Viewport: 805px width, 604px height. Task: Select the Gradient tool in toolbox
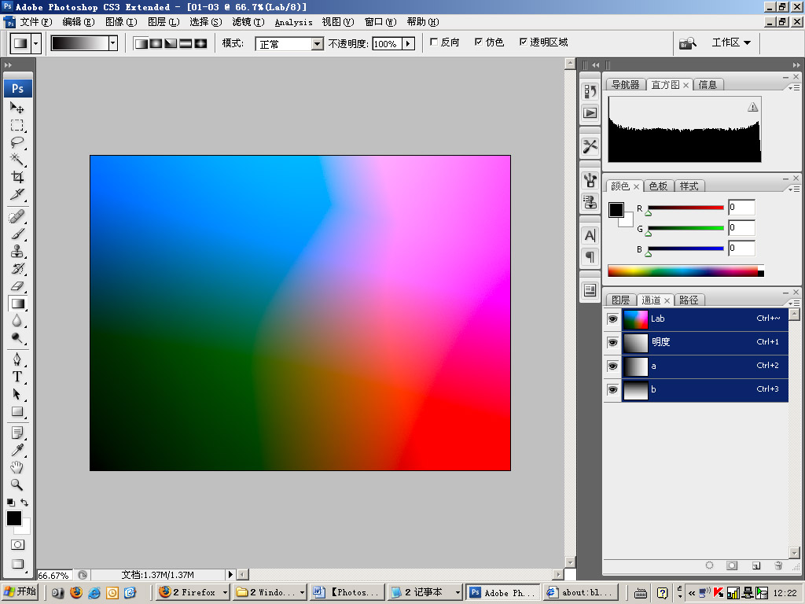17,304
